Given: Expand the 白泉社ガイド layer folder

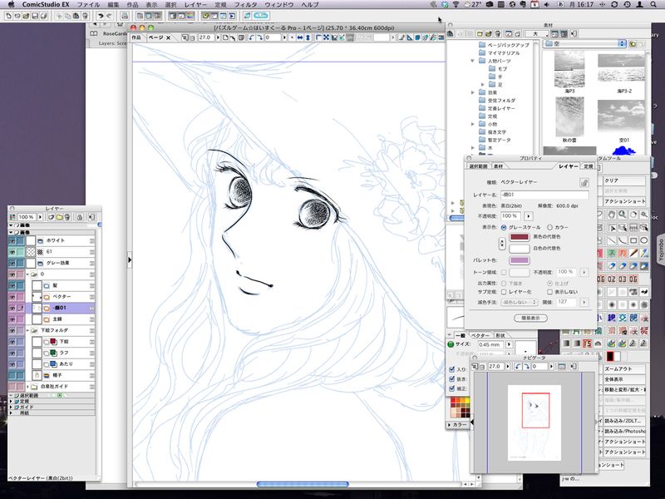Looking at the screenshot, I should tap(28, 387).
